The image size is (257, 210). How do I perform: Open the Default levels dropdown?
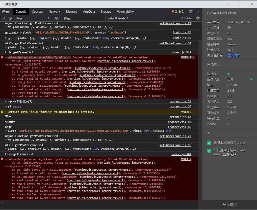(118, 18)
